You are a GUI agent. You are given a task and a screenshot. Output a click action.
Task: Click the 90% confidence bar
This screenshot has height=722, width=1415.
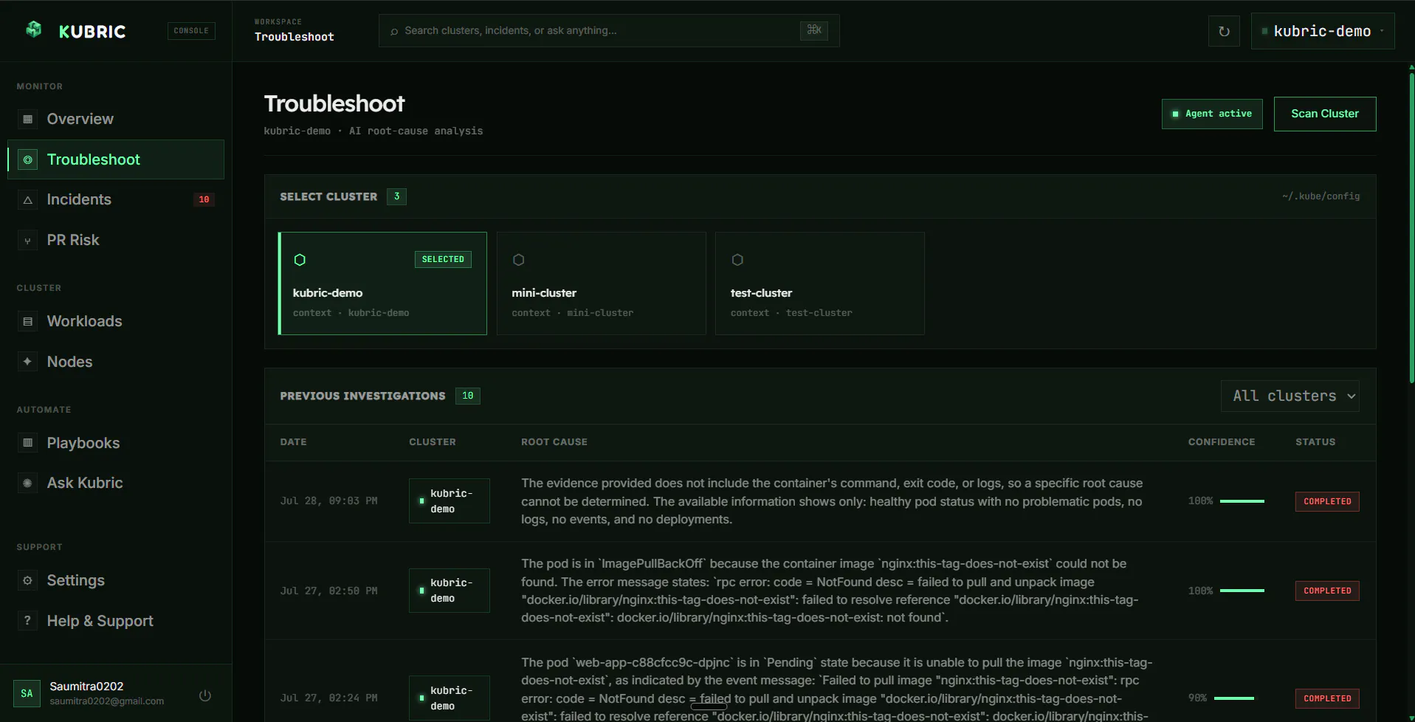1234,698
